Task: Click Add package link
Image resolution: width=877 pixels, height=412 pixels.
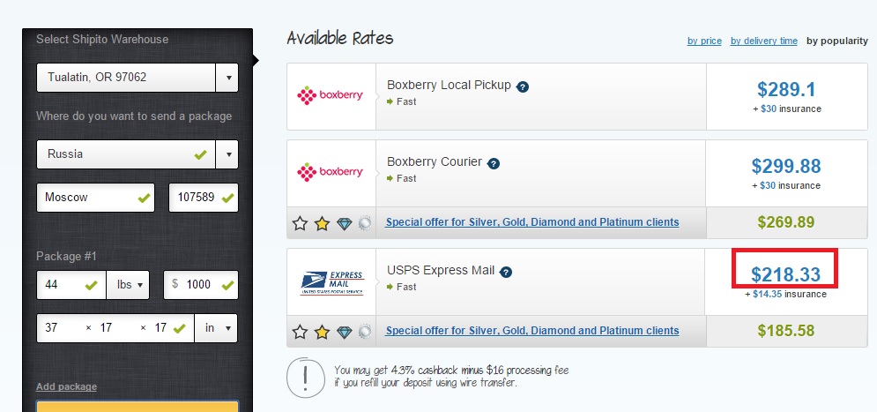Action: point(67,386)
